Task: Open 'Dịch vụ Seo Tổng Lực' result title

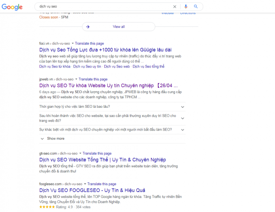Action: pos(105,50)
